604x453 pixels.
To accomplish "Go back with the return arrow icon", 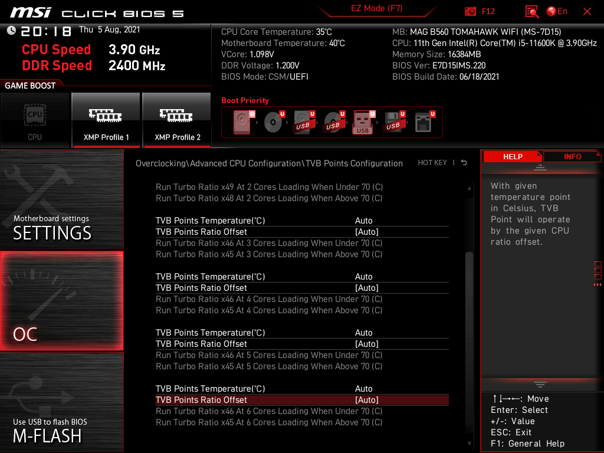I will (x=464, y=163).
